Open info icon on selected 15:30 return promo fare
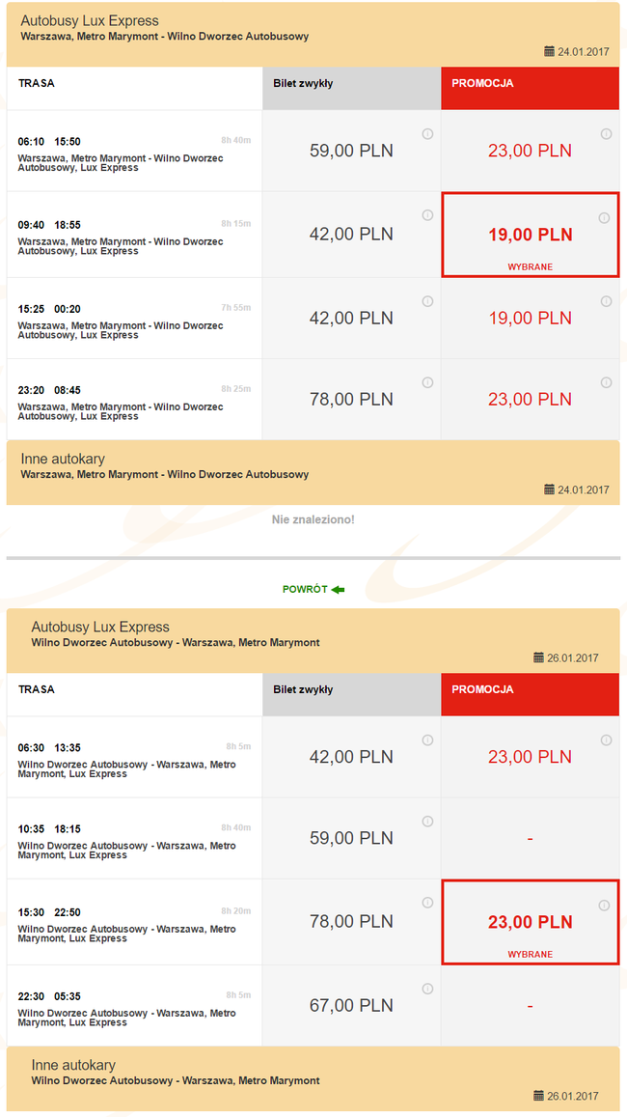627x1117 pixels. [x=605, y=906]
